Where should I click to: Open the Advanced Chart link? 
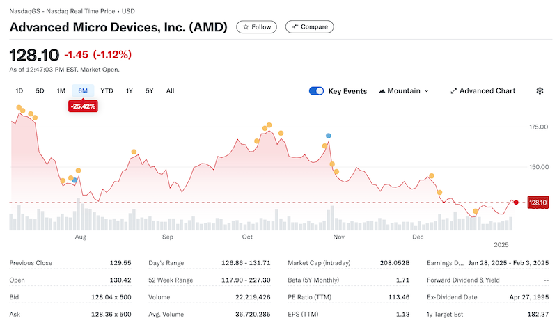483,91
